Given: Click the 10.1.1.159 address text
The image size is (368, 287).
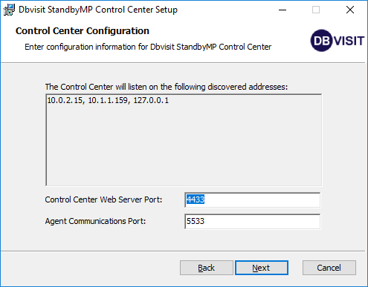Looking at the screenshot, I should [108, 100].
